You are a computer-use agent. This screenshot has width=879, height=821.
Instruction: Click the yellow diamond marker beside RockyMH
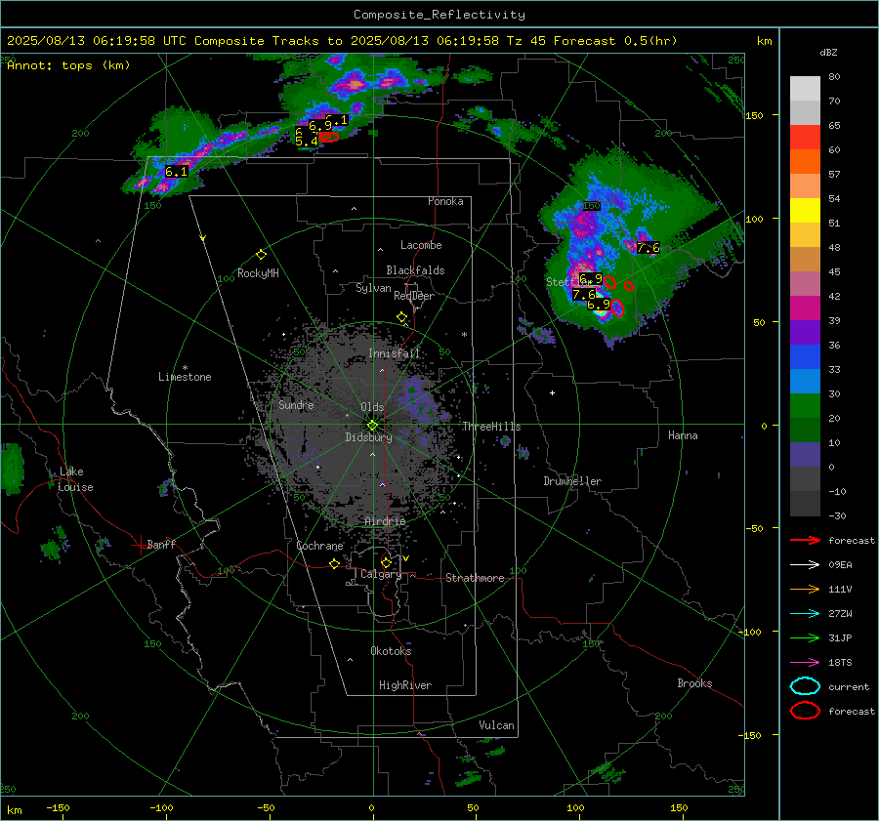261,255
